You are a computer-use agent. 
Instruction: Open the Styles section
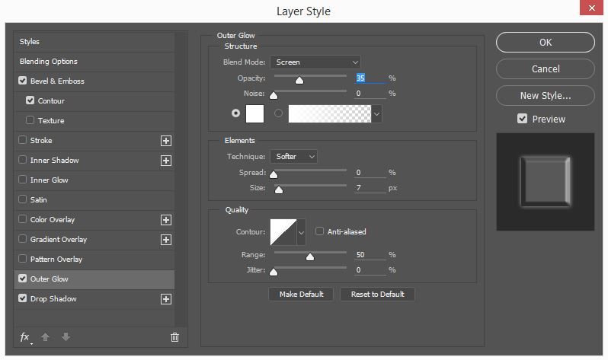pyautogui.click(x=94, y=42)
